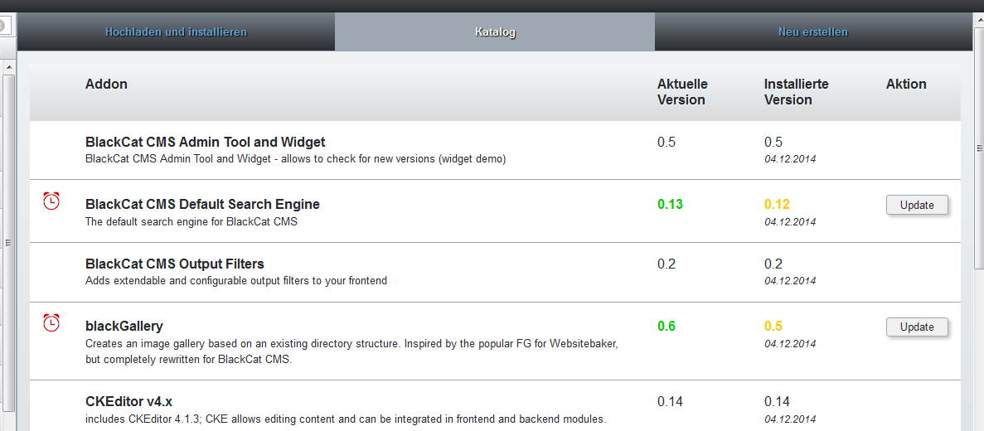
Task: Click alarm clock icon beside blackGallery
Action: coord(51,322)
